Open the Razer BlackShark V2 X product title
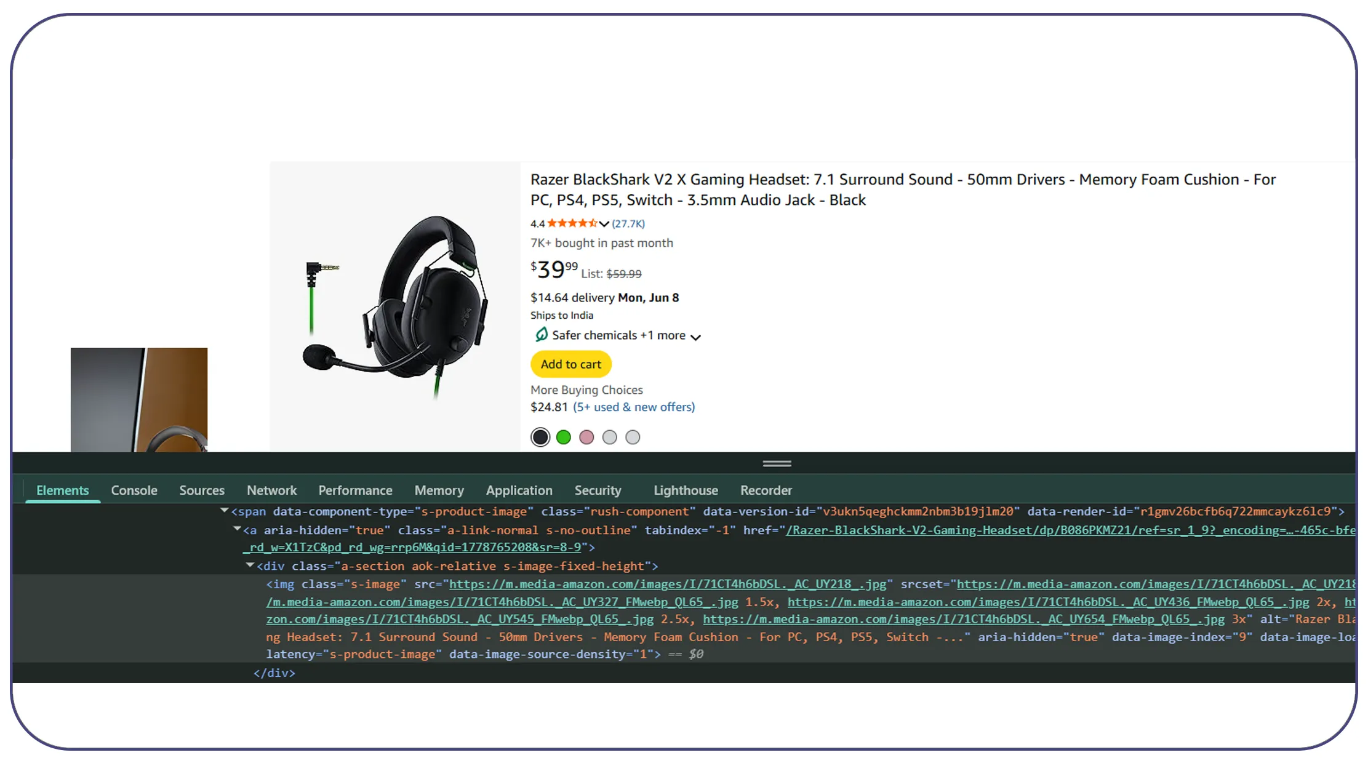This screenshot has height=763, width=1368. click(x=903, y=190)
